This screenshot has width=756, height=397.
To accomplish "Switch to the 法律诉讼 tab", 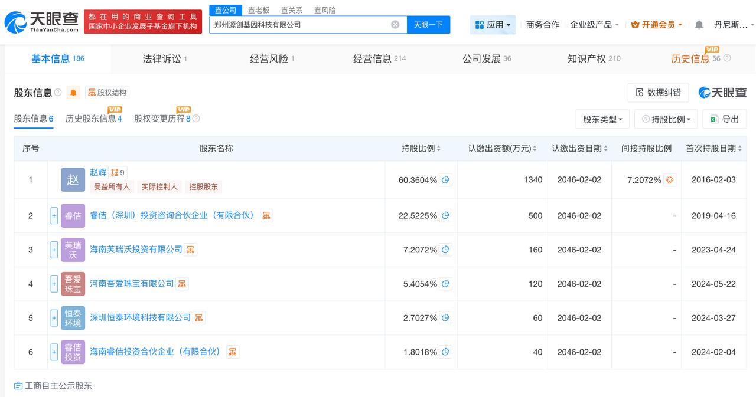I will click(164, 58).
